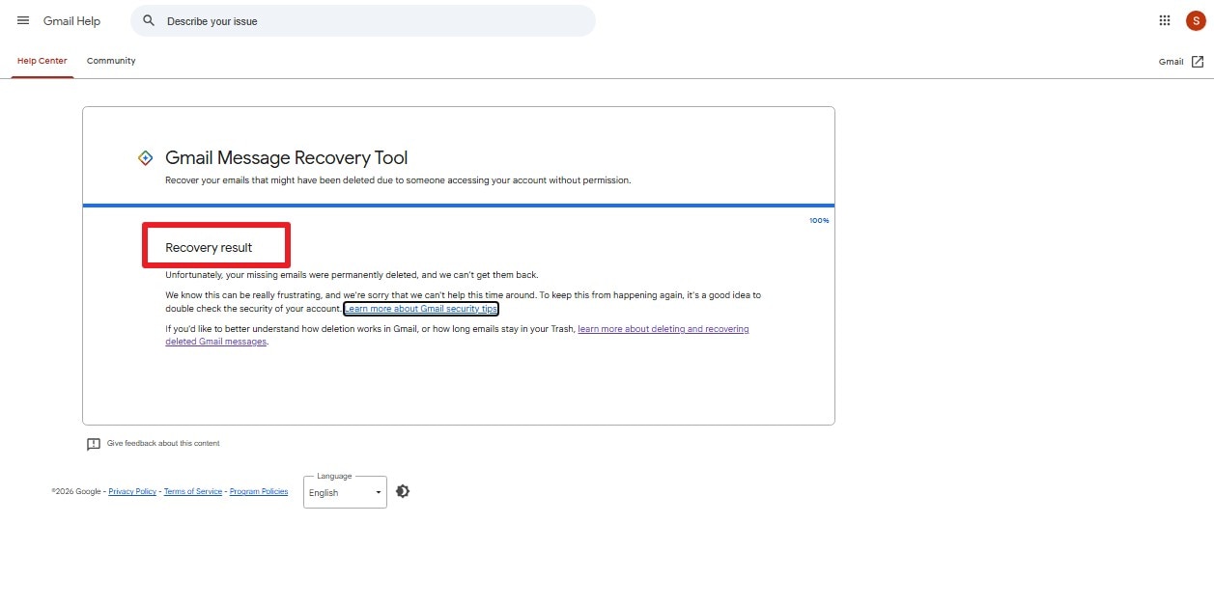Open the account avatar S
1214x606 pixels.
click(x=1196, y=20)
